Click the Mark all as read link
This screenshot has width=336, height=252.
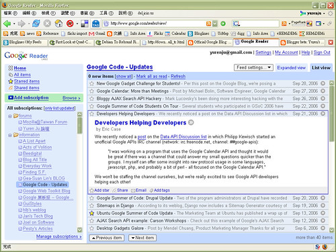click(x=152, y=77)
